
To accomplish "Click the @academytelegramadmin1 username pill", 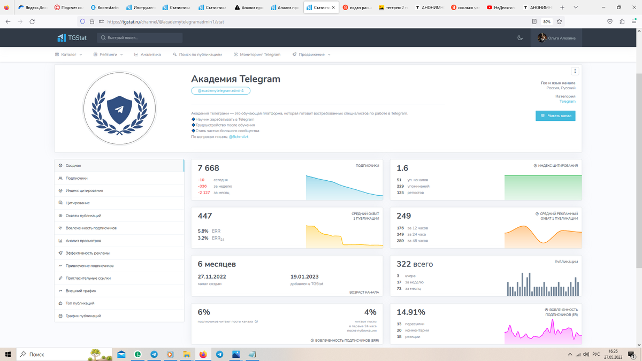I will [x=220, y=91].
